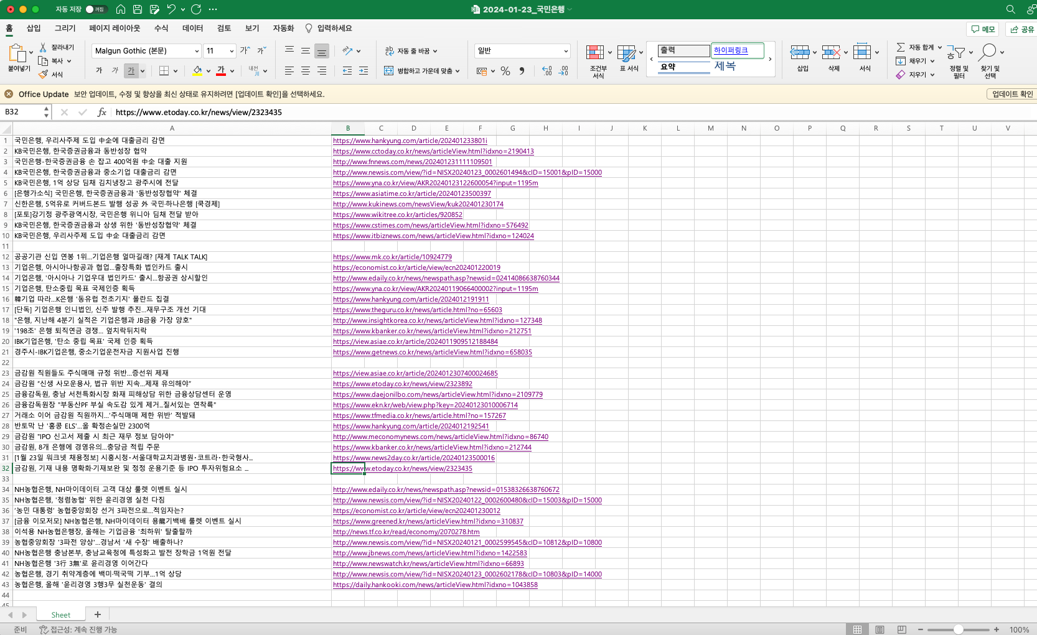Click the 잘라내기 scissors icon
Image resolution: width=1037 pixels, height=635 pixels.
coord(43,47)
